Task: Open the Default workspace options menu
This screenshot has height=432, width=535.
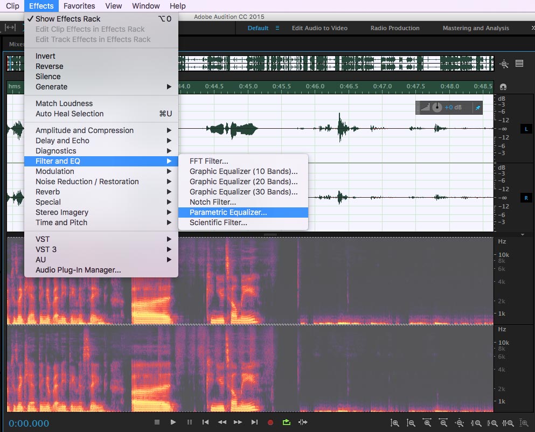Action: click(x=277, y=28)
